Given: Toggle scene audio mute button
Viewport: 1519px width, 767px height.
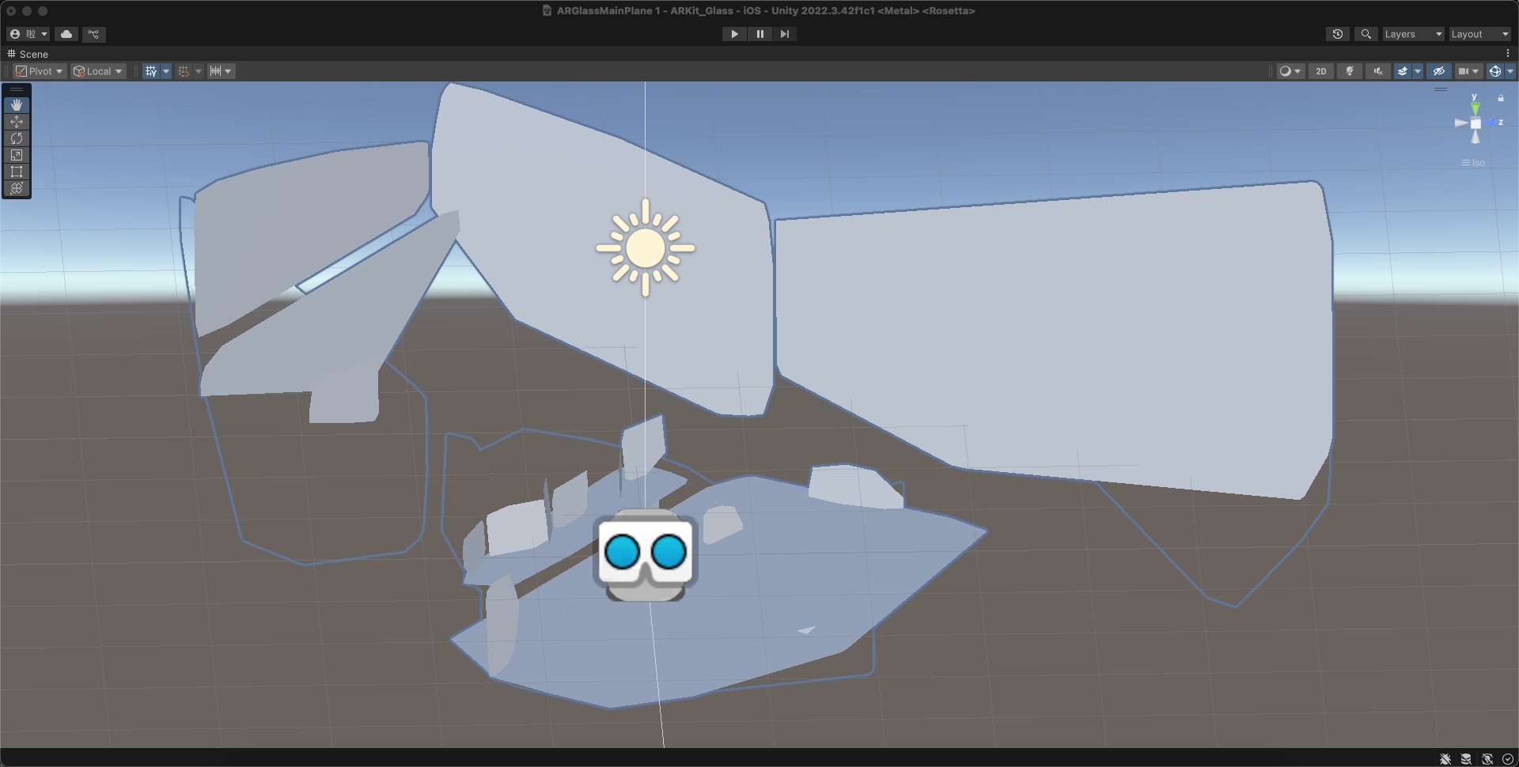Looking at the screenshot, I should click(1378, 71).
